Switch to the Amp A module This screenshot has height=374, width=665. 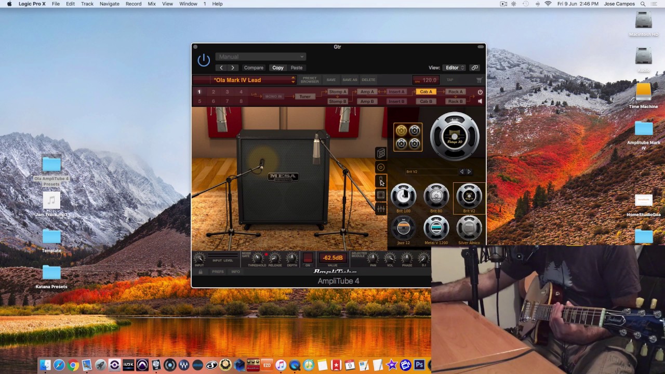(367, 92)
